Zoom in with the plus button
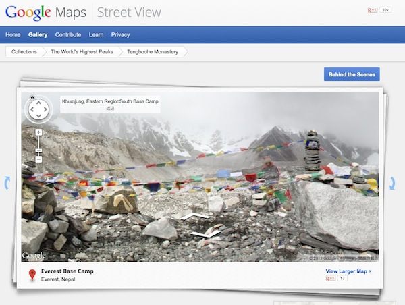 (x=38, y=132)
